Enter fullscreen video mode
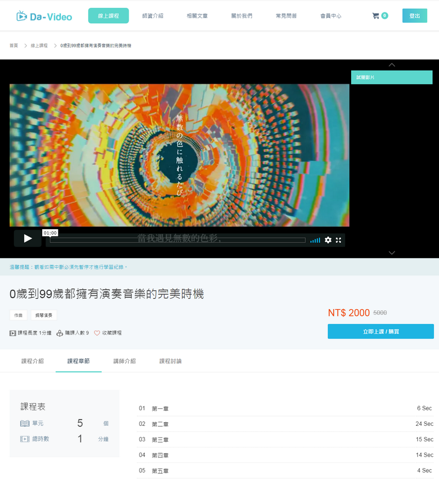Screen dimensions: 439x481 click(338, 240)
